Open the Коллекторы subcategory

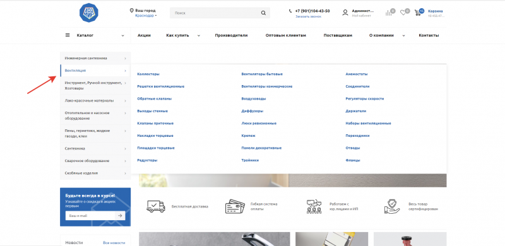coord(148,74)
